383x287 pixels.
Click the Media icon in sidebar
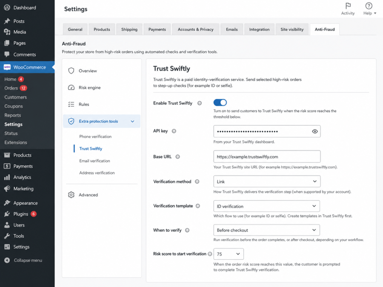pos(7,32)
